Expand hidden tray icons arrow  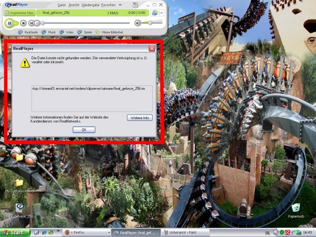276,233
